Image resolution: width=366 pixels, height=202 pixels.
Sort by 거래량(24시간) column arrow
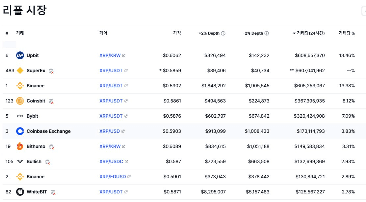click(294, 33)
